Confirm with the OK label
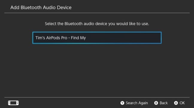Viewport: 194px width, 108px height. pyautogui.click(x=182, y=103)
